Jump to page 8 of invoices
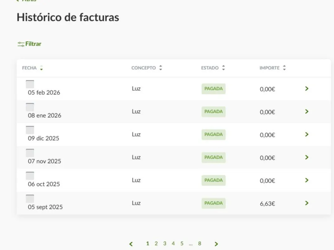 click(199, 244)
